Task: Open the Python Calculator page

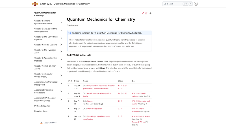Action: (x=42, y=106)
